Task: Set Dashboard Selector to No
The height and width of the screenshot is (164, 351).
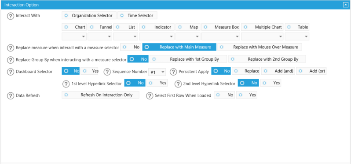Action: tap(70, 71)
